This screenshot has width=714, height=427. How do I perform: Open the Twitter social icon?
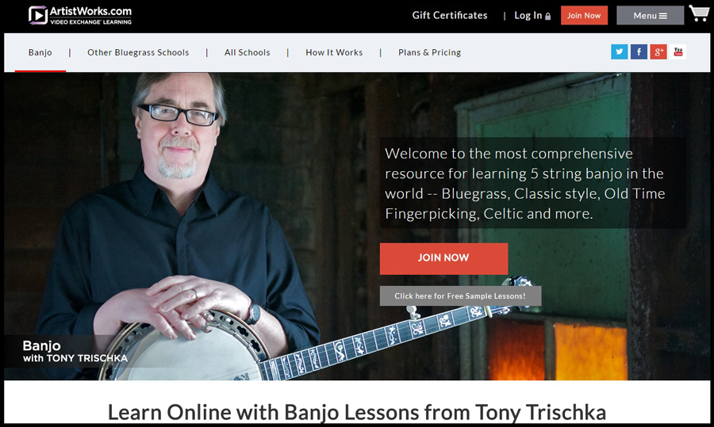(619, 51)
